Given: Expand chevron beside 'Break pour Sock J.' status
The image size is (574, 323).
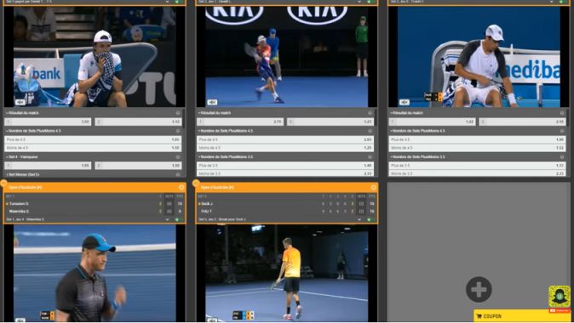Looking at the screenshot, I should point(359,219).
